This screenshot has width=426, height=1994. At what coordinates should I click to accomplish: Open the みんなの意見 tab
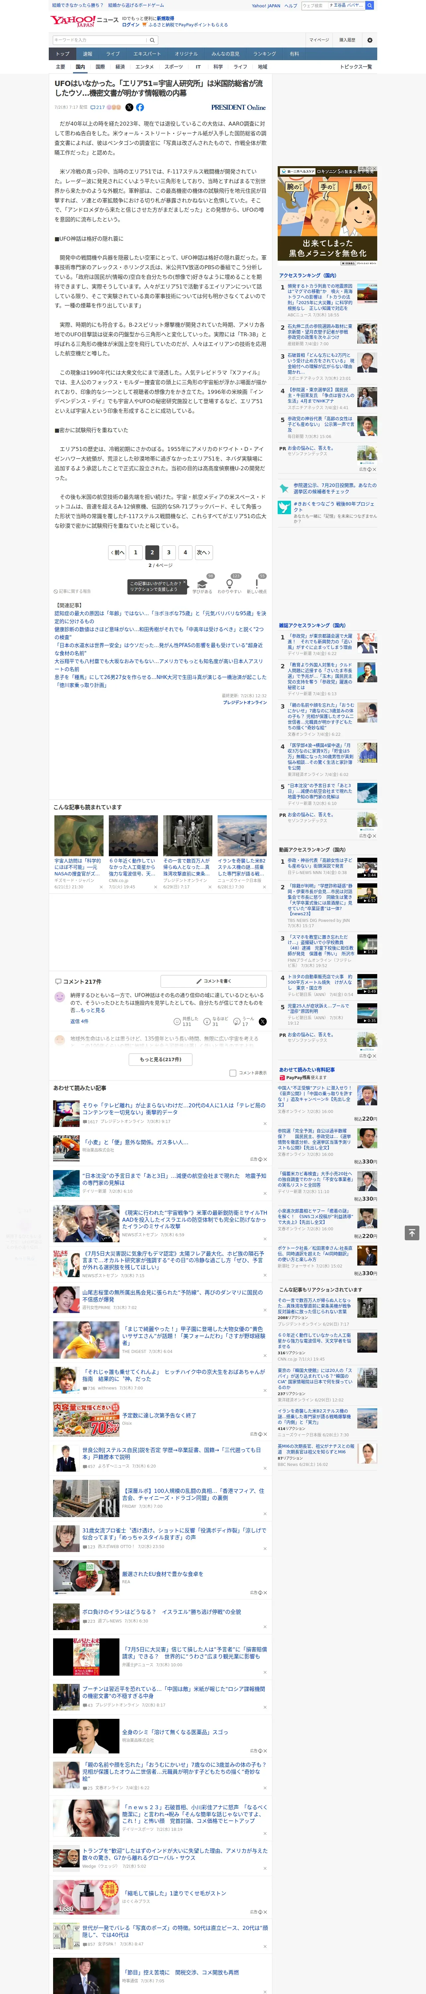coord(226,54)
